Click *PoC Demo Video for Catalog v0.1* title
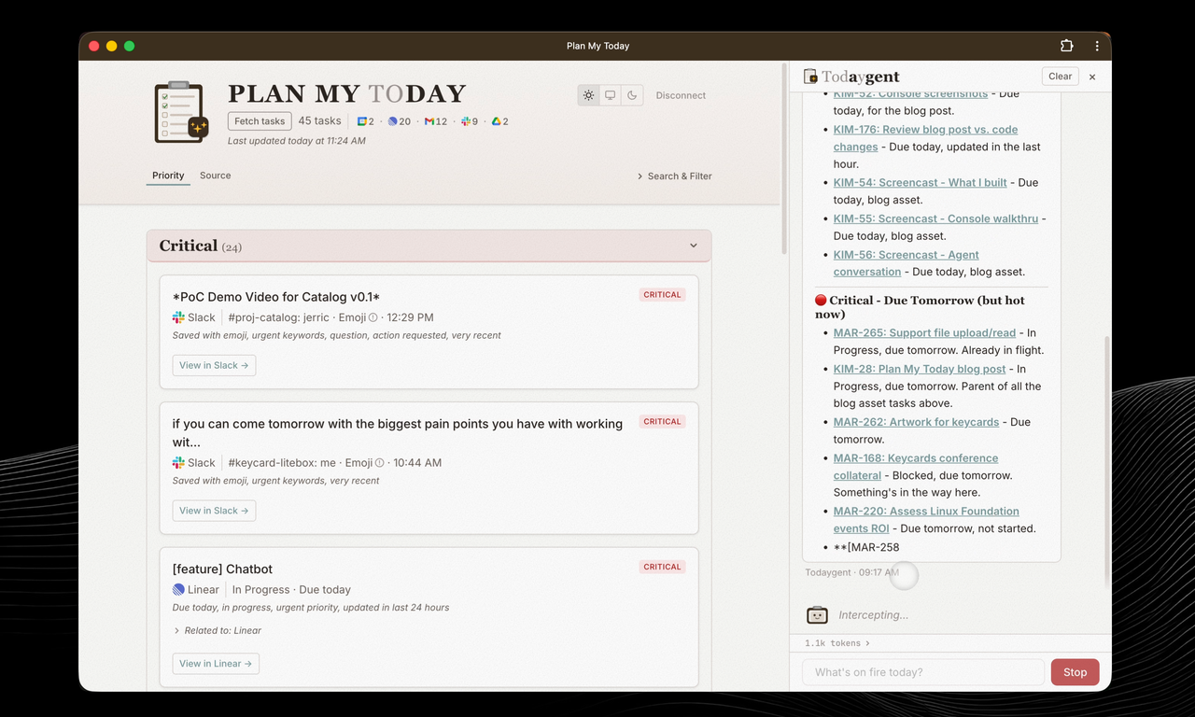The image size is (1195, 717). [276, 297]
